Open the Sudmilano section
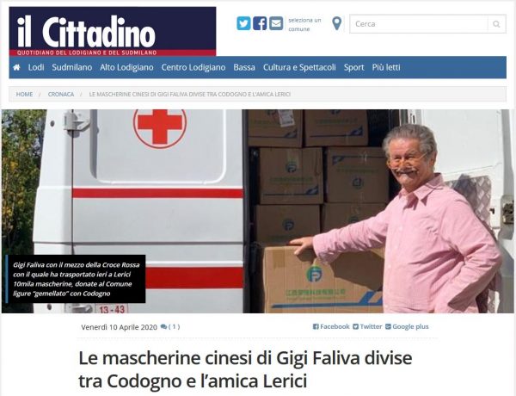Viewport: 516px width, 396px height. (72, 67)
